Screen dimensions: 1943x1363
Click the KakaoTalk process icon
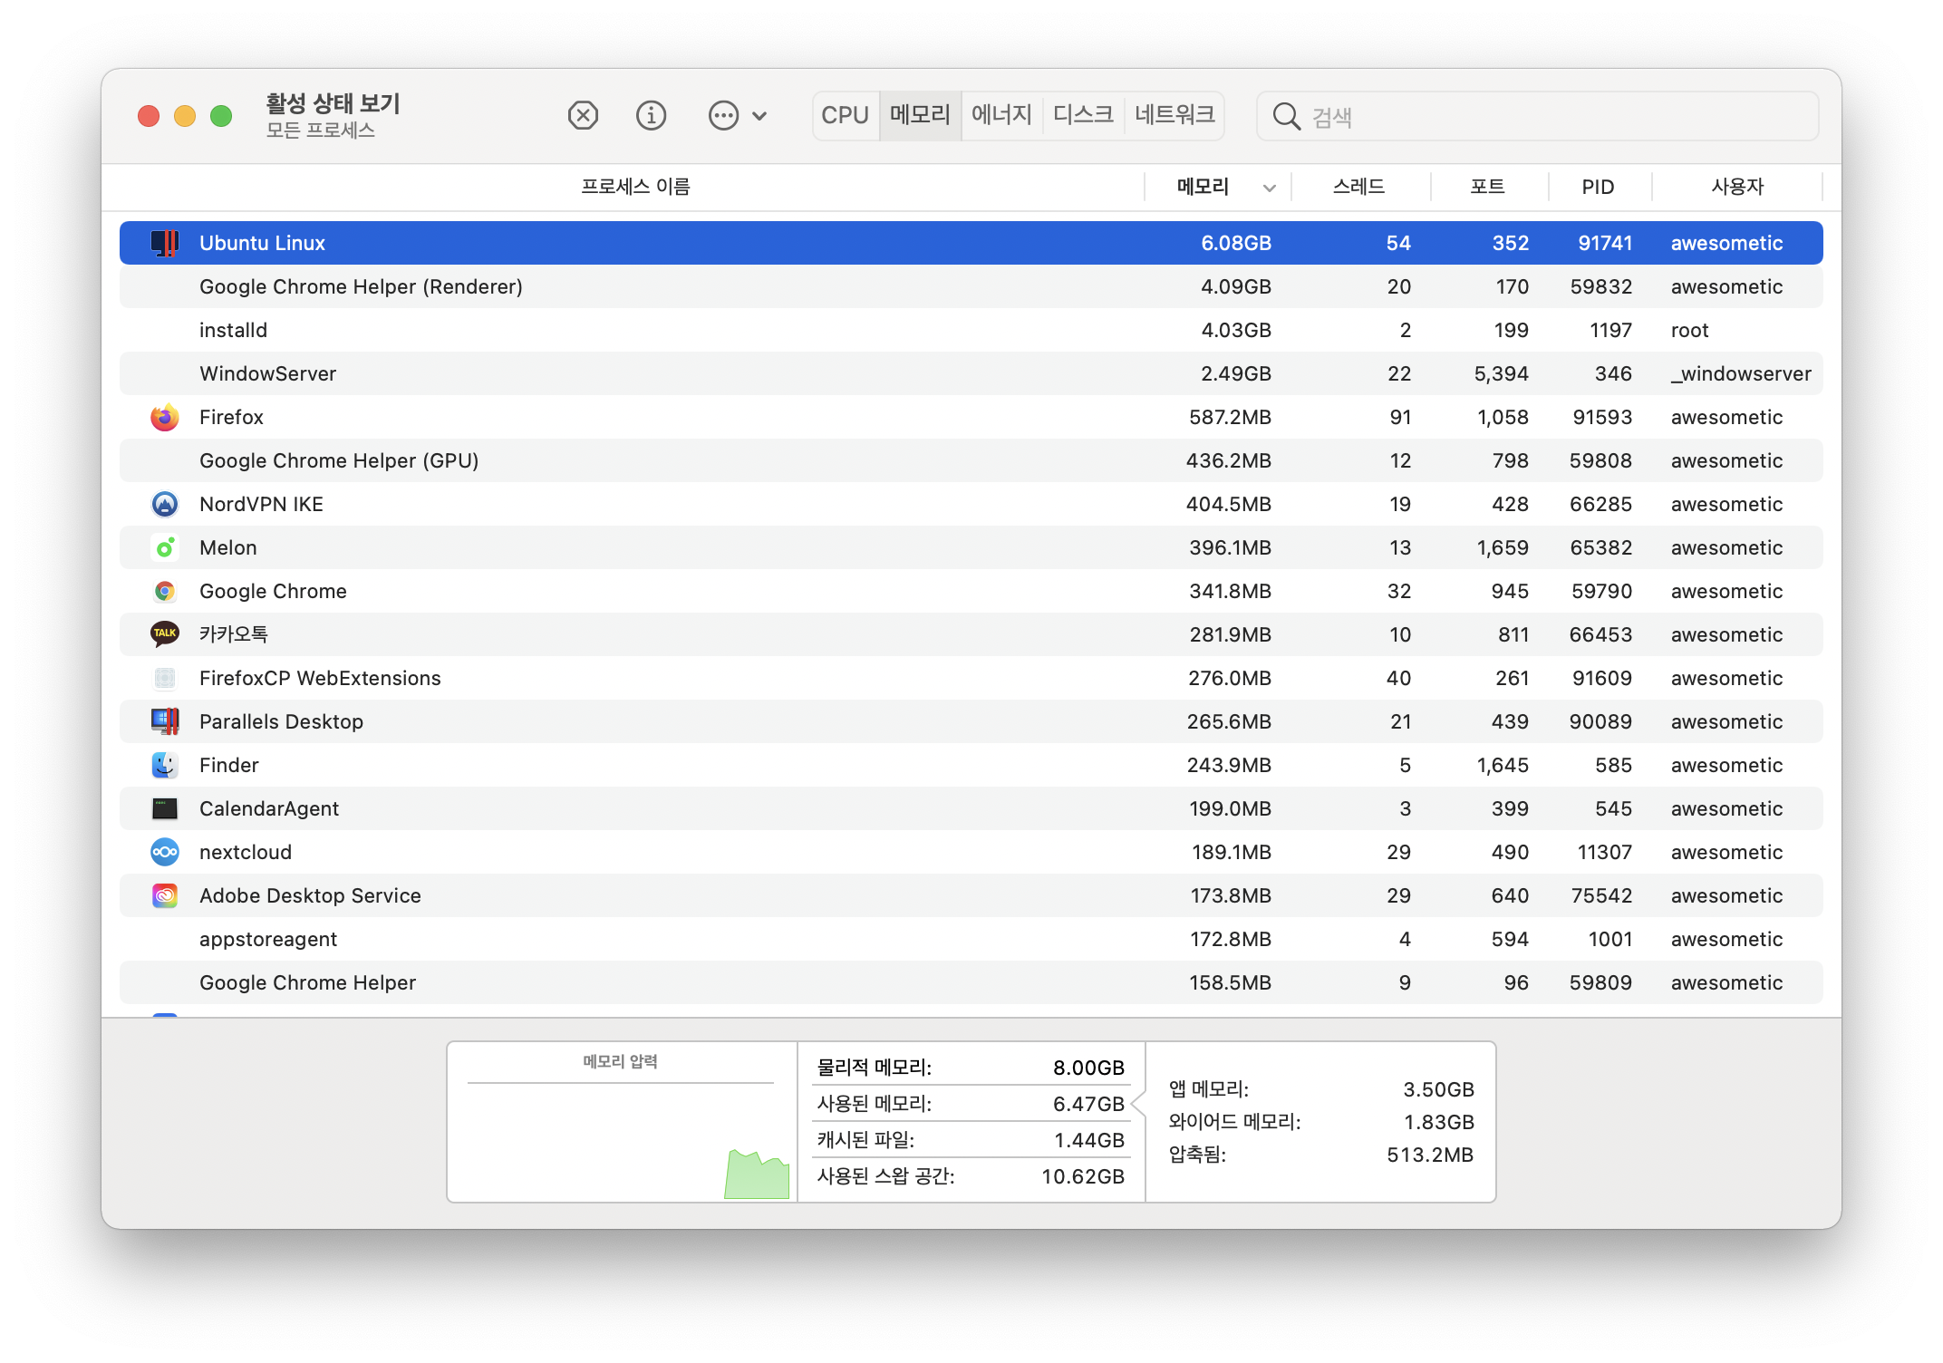click(x=165, y=634)
